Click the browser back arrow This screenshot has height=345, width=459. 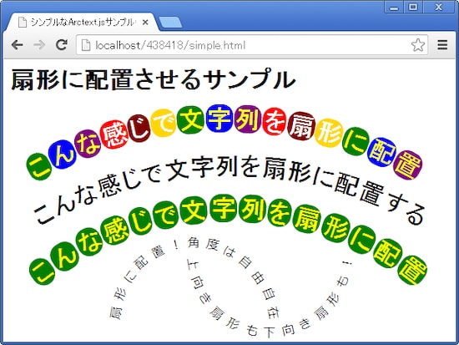17,45
